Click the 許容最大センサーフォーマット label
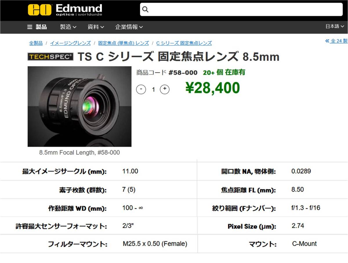 [x=61, y=226]
